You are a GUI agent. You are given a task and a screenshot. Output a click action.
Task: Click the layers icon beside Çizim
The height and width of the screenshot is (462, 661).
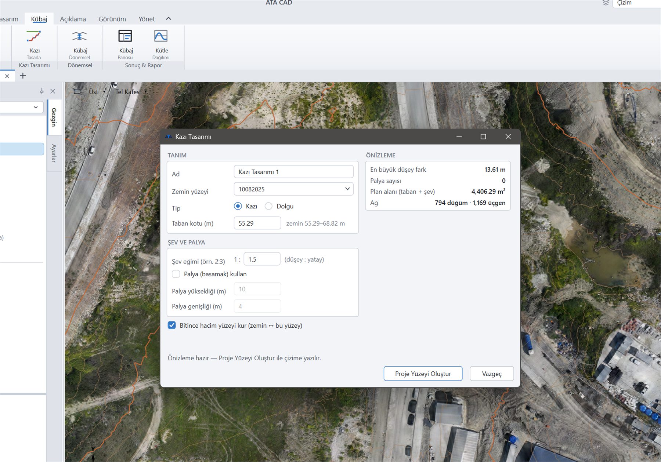point(606,3)
